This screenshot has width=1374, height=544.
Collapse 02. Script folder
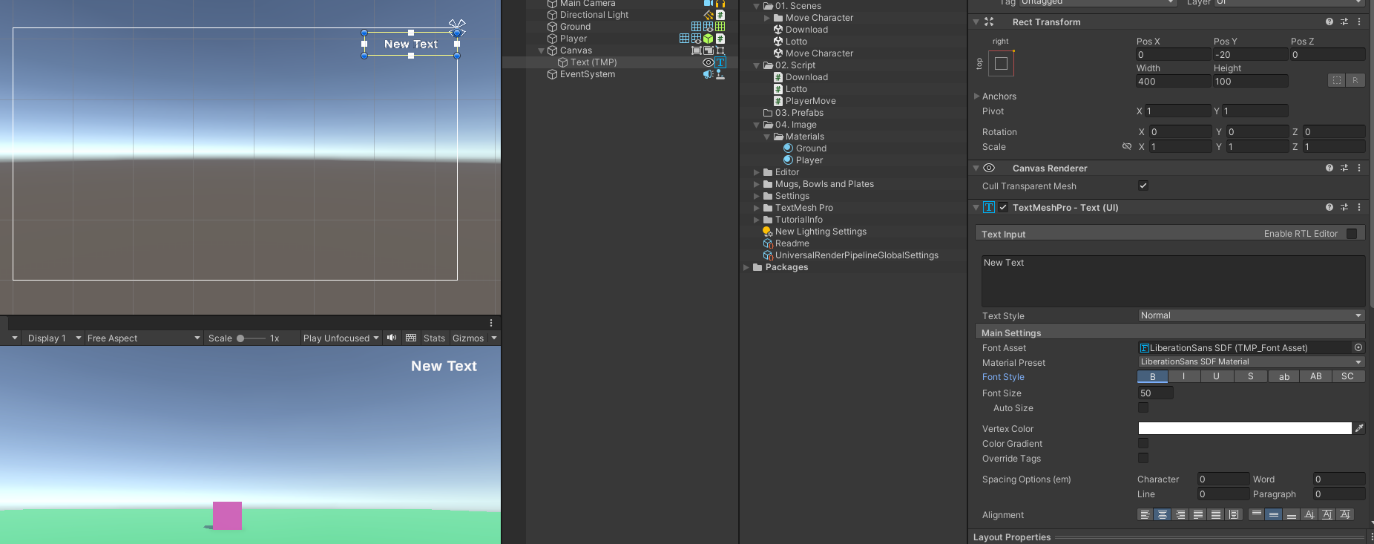pos(756,65)
